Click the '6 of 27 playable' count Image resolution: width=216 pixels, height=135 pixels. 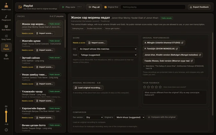(x=57, y=16)
